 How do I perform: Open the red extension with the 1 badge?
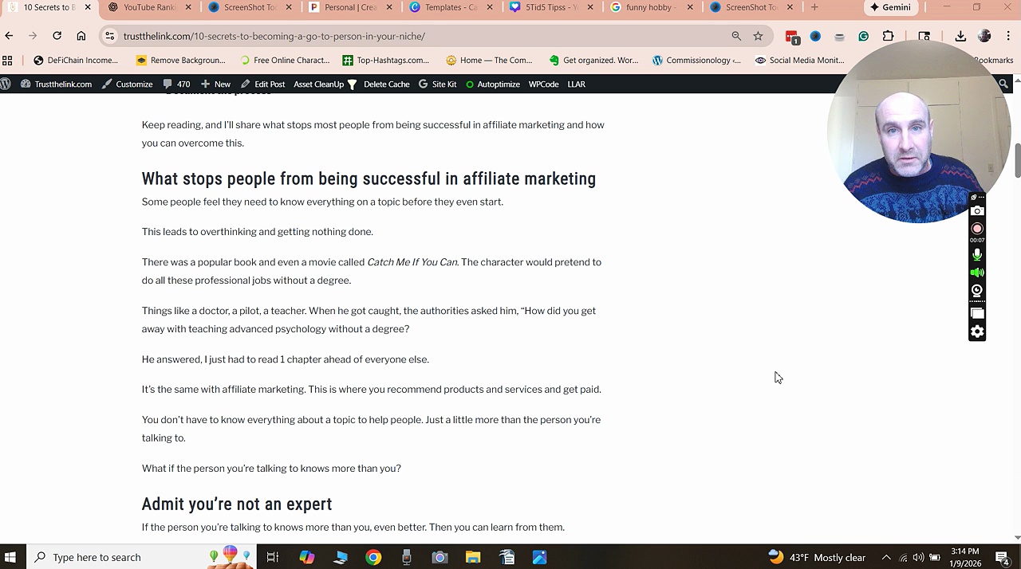pos(792,37)
